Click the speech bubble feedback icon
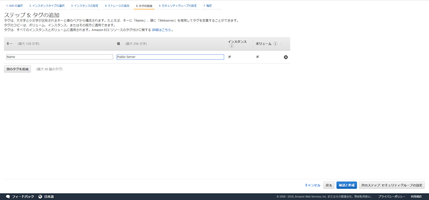 (x=8, y=196)
